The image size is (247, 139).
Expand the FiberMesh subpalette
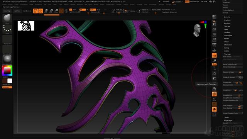(x=227, y=32)
